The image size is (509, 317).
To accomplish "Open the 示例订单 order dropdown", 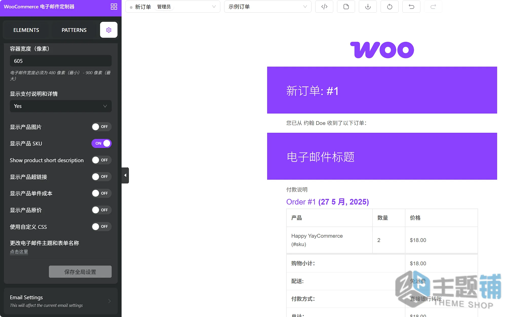I will coord(268,7).
